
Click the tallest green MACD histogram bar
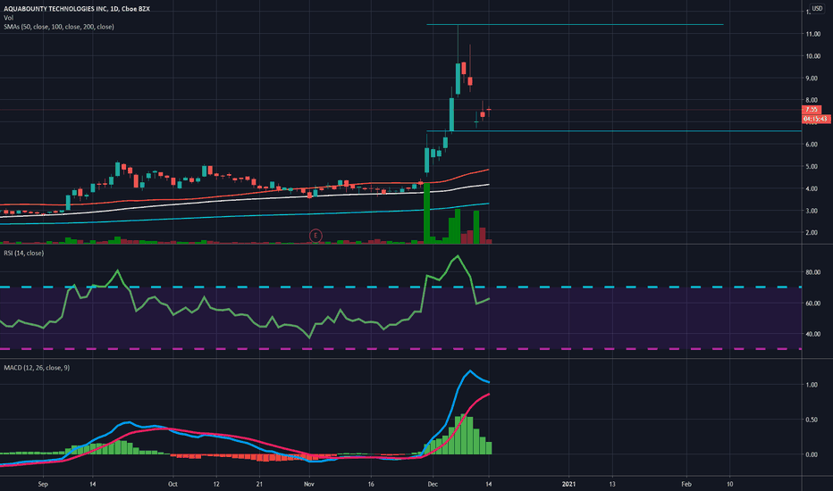click(x=464, y=434)
